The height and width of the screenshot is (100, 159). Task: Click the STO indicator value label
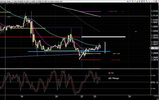pyautogui.click(x=154, y=82)
